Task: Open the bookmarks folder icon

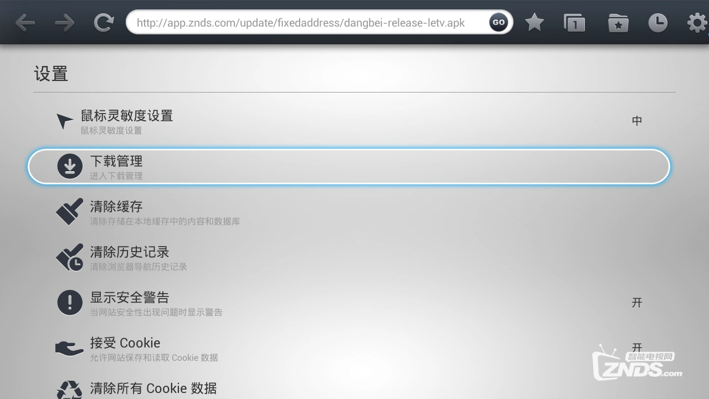Action: 618,23
